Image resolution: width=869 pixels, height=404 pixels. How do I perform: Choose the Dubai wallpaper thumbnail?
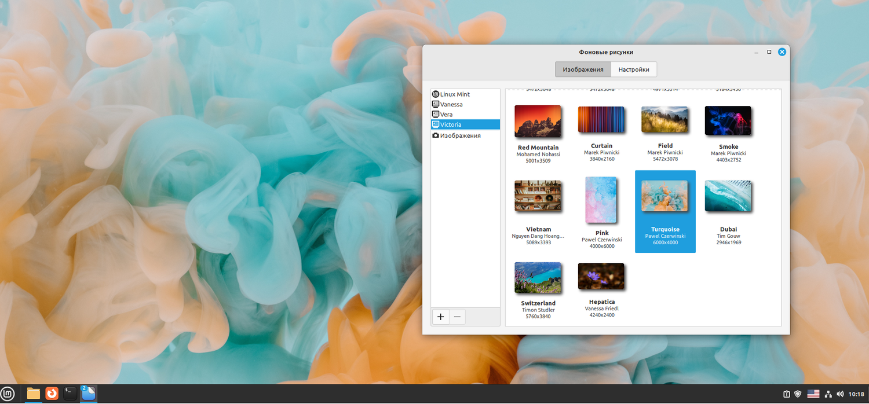pos(728,196)
